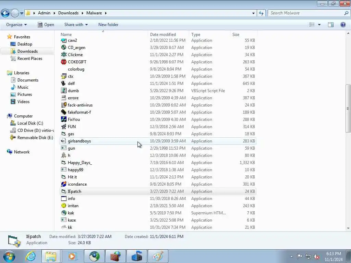Select Downloads in the address breadcrumb
This screenshot has height=263, width=351.
(68, 13)
